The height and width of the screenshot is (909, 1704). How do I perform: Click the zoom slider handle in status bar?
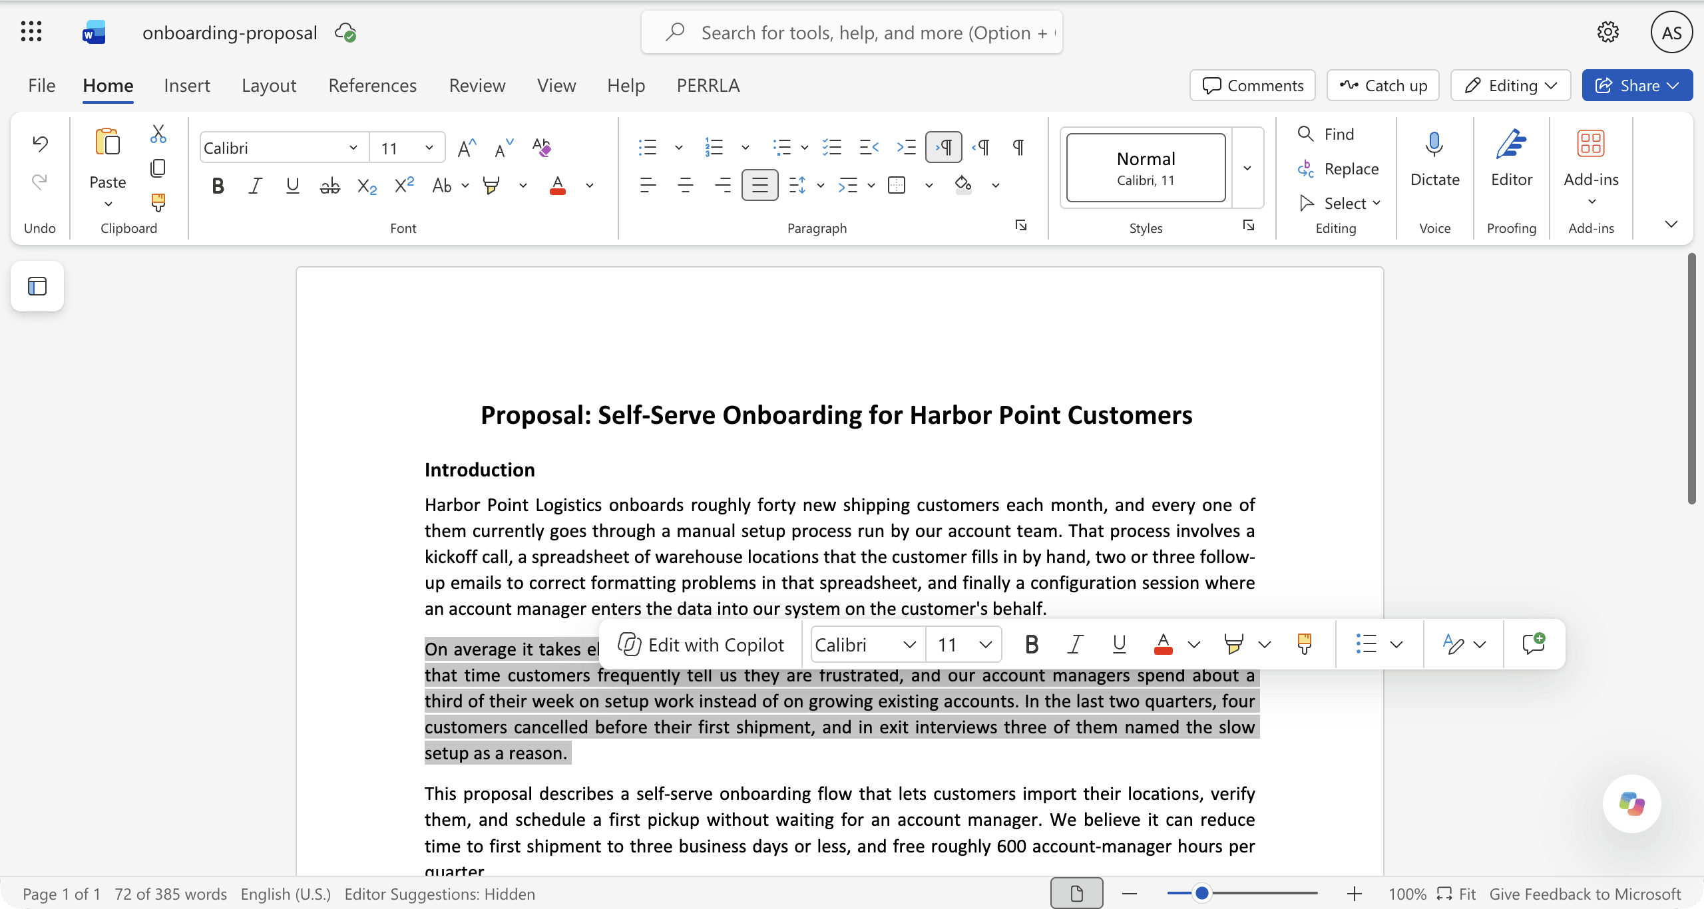point(1202,893)
